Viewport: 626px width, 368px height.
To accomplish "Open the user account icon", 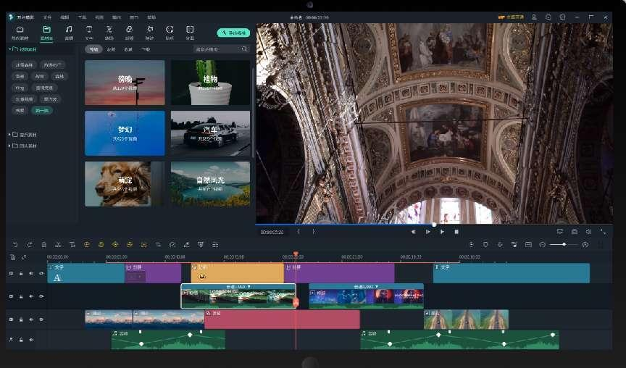I will (535, 17).
